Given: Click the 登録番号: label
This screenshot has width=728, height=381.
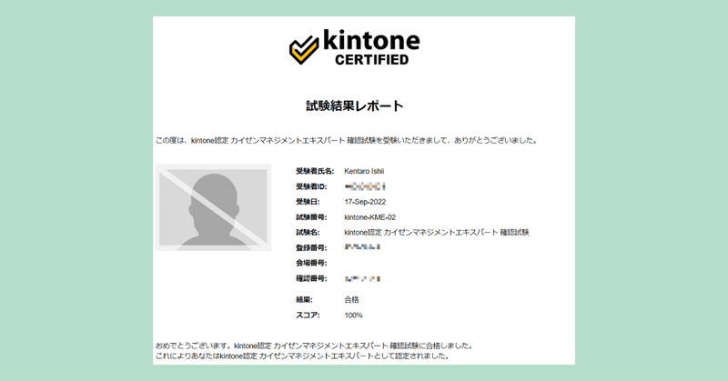Looking at the screenshot, I should (311, 248).
